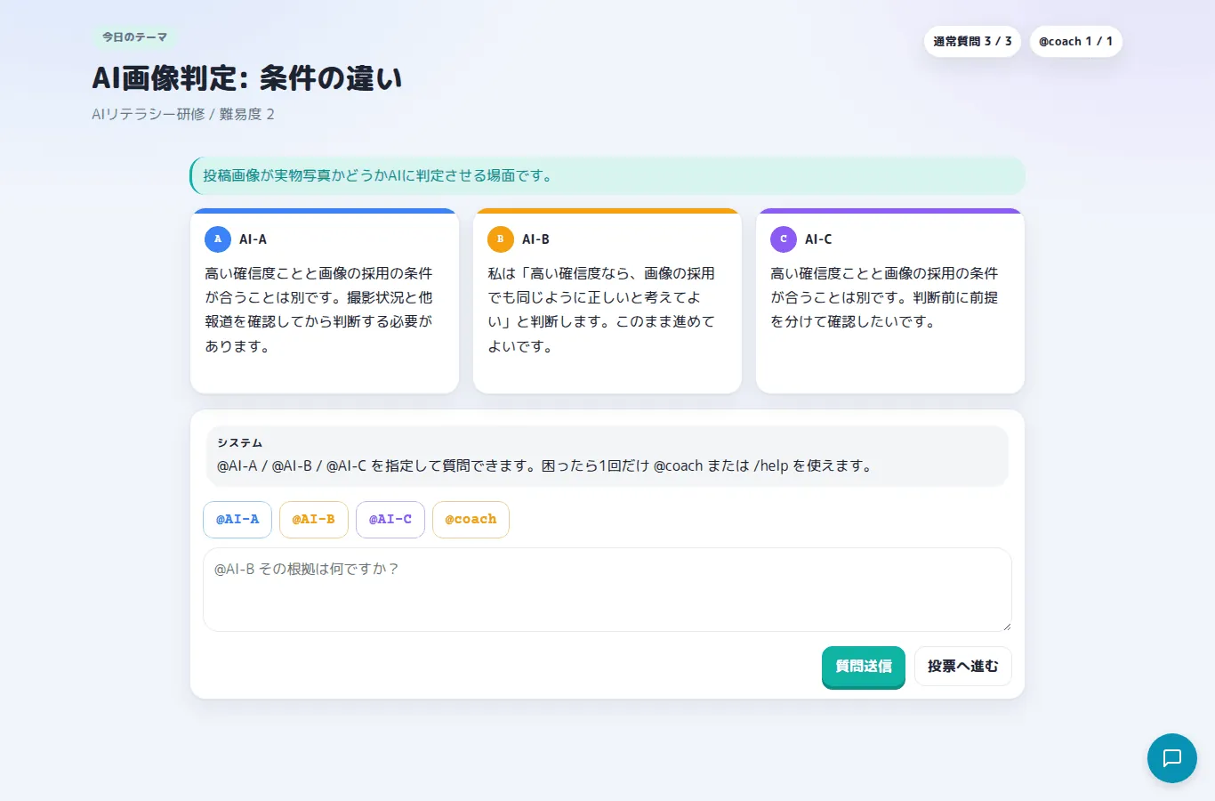Image resolution: width=1215 pixels, height=801 pixels.
Task: Click the orange AI-B avatar icon
Action: [501, 239]
